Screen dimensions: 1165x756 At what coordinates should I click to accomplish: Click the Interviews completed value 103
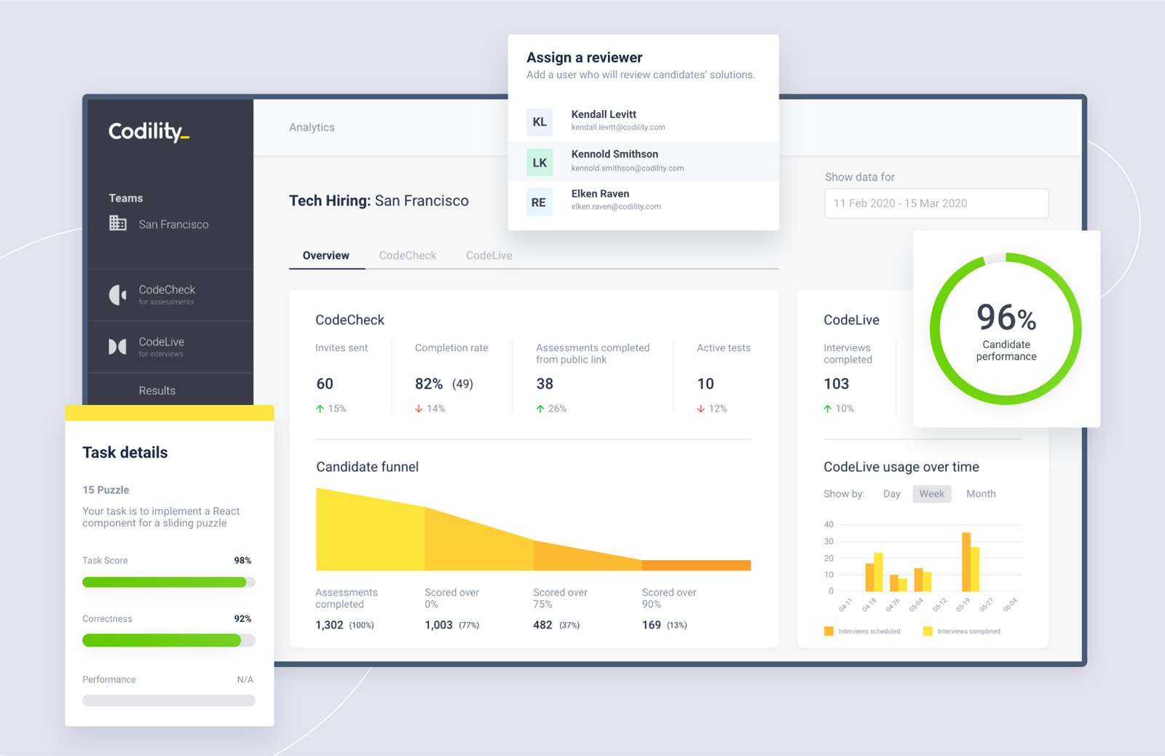(837, 384)
